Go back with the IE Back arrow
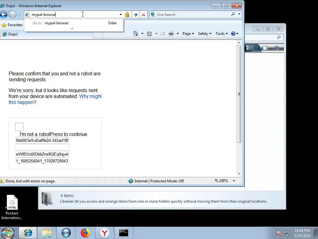Image resolution: width=318 pixels, height=239 pixels. pyautogui.click(x=3, y=14)
